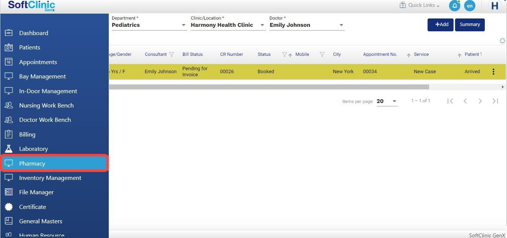Click the Pharmacy monitor icon
This screenshot has height=238, width=507.
[x=9, y=163]
